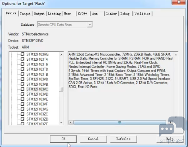This screenshot has width=188, height=147.
Task: Choose the STM32F103T8 chip icon
Action: (x=23, y=69)
